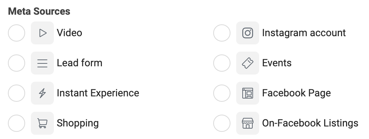
Task: Select the Instagram account radio button
Action: [222, 33]
